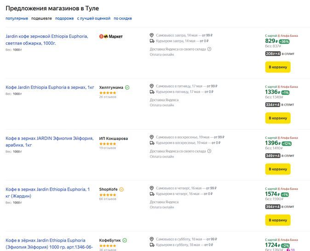310x251 pixels.
Task: Click Хелптумама's five-star rating
Action: 108,93
